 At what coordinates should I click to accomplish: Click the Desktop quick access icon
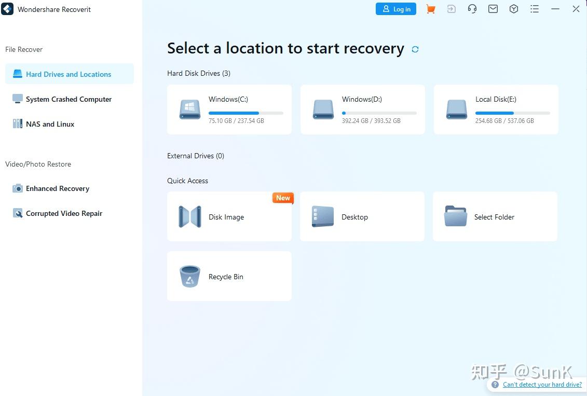[323, 217]
